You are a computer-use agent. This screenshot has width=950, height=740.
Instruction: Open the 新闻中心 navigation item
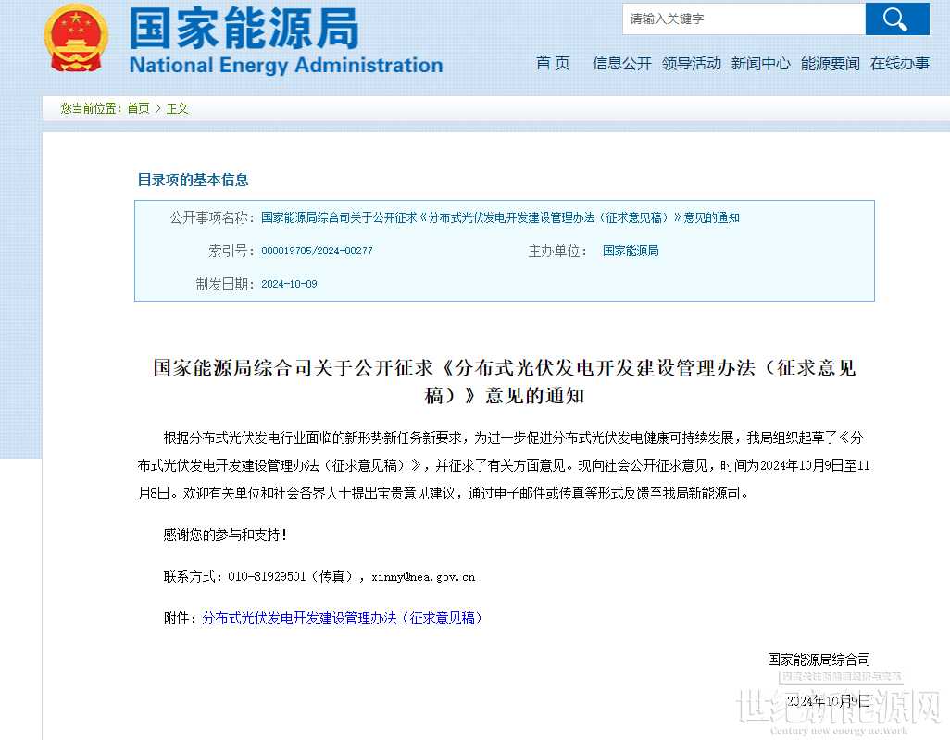point(760,63)
